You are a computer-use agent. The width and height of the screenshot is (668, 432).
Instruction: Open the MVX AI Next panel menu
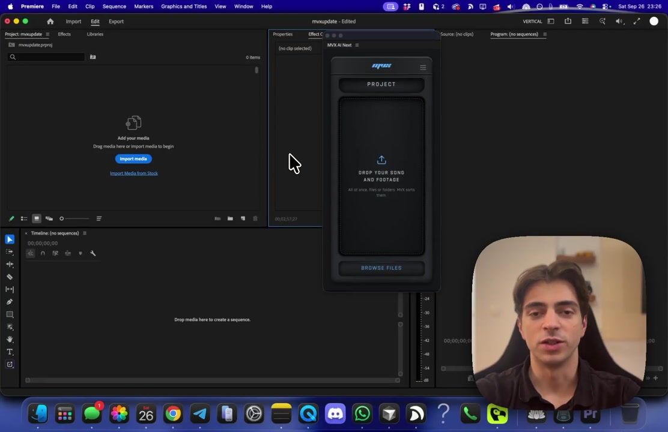[x=357, y=45]
